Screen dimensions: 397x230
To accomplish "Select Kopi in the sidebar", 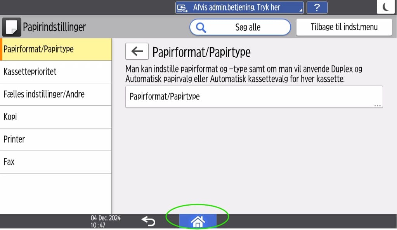I will pyautogui.click(x=55, y=117).
